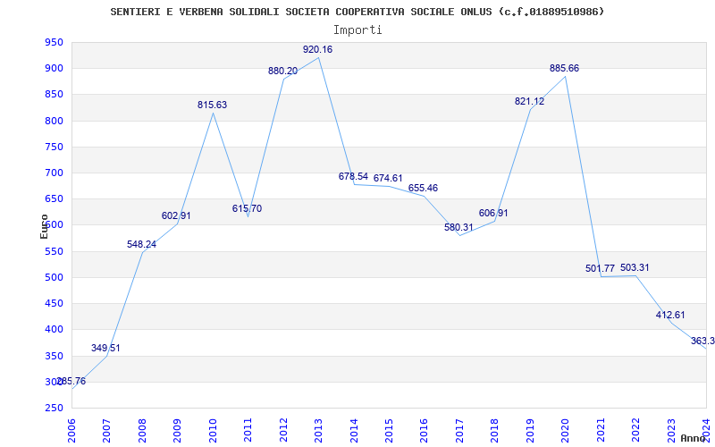Click the 850 Euro axis value

pos(54,95)
